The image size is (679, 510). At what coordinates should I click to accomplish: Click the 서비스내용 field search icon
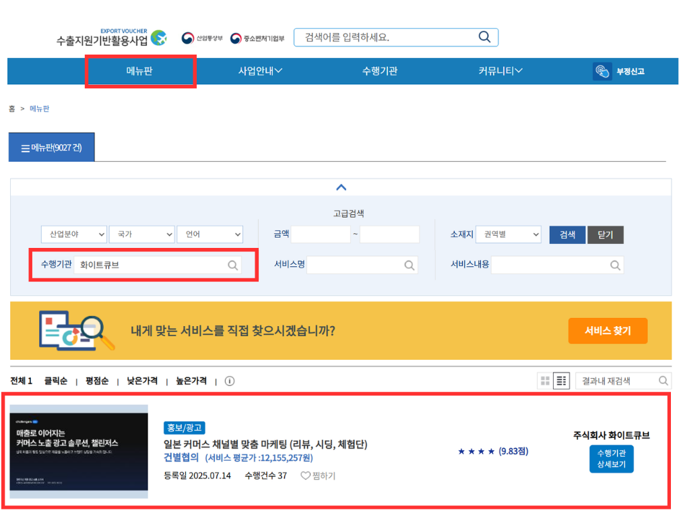point(615,265)
